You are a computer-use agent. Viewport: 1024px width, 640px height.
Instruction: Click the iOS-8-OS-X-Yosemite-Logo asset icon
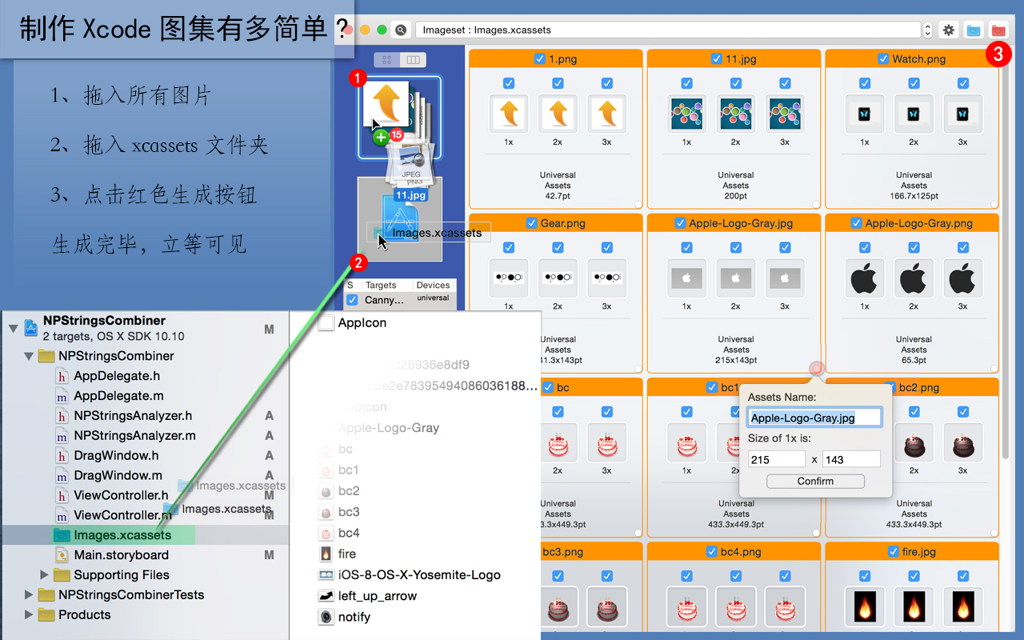tap(326, 574)
